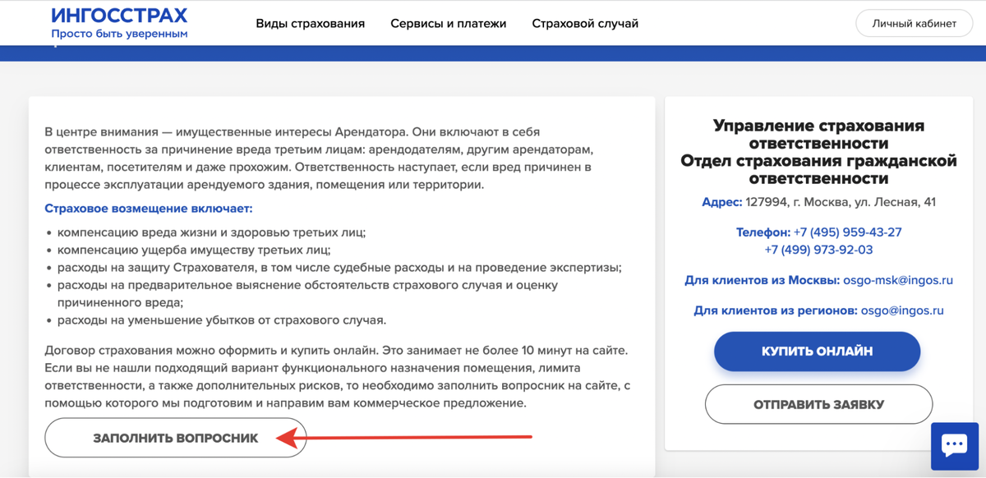The image size is (986, 478).
Task: Open Личный кабинет
Action: pyautogui.click(x=914, y=23)
